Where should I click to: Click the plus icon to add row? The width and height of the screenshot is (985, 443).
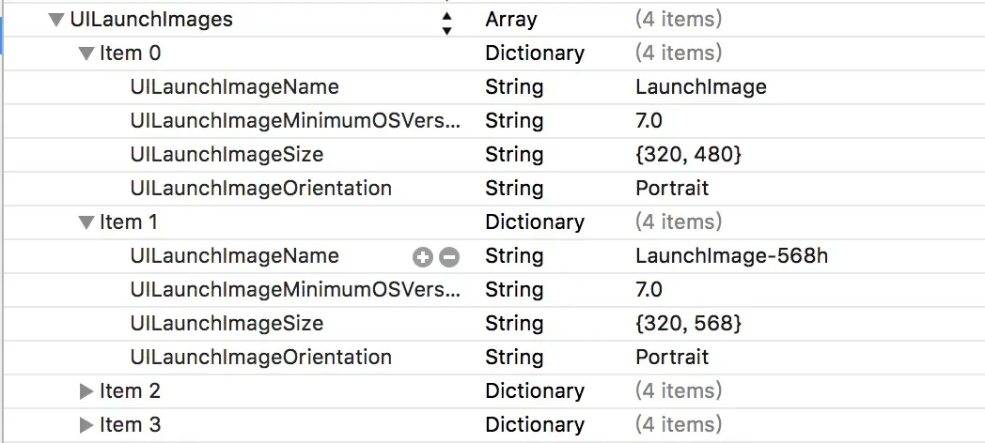[x=422, y=257]
